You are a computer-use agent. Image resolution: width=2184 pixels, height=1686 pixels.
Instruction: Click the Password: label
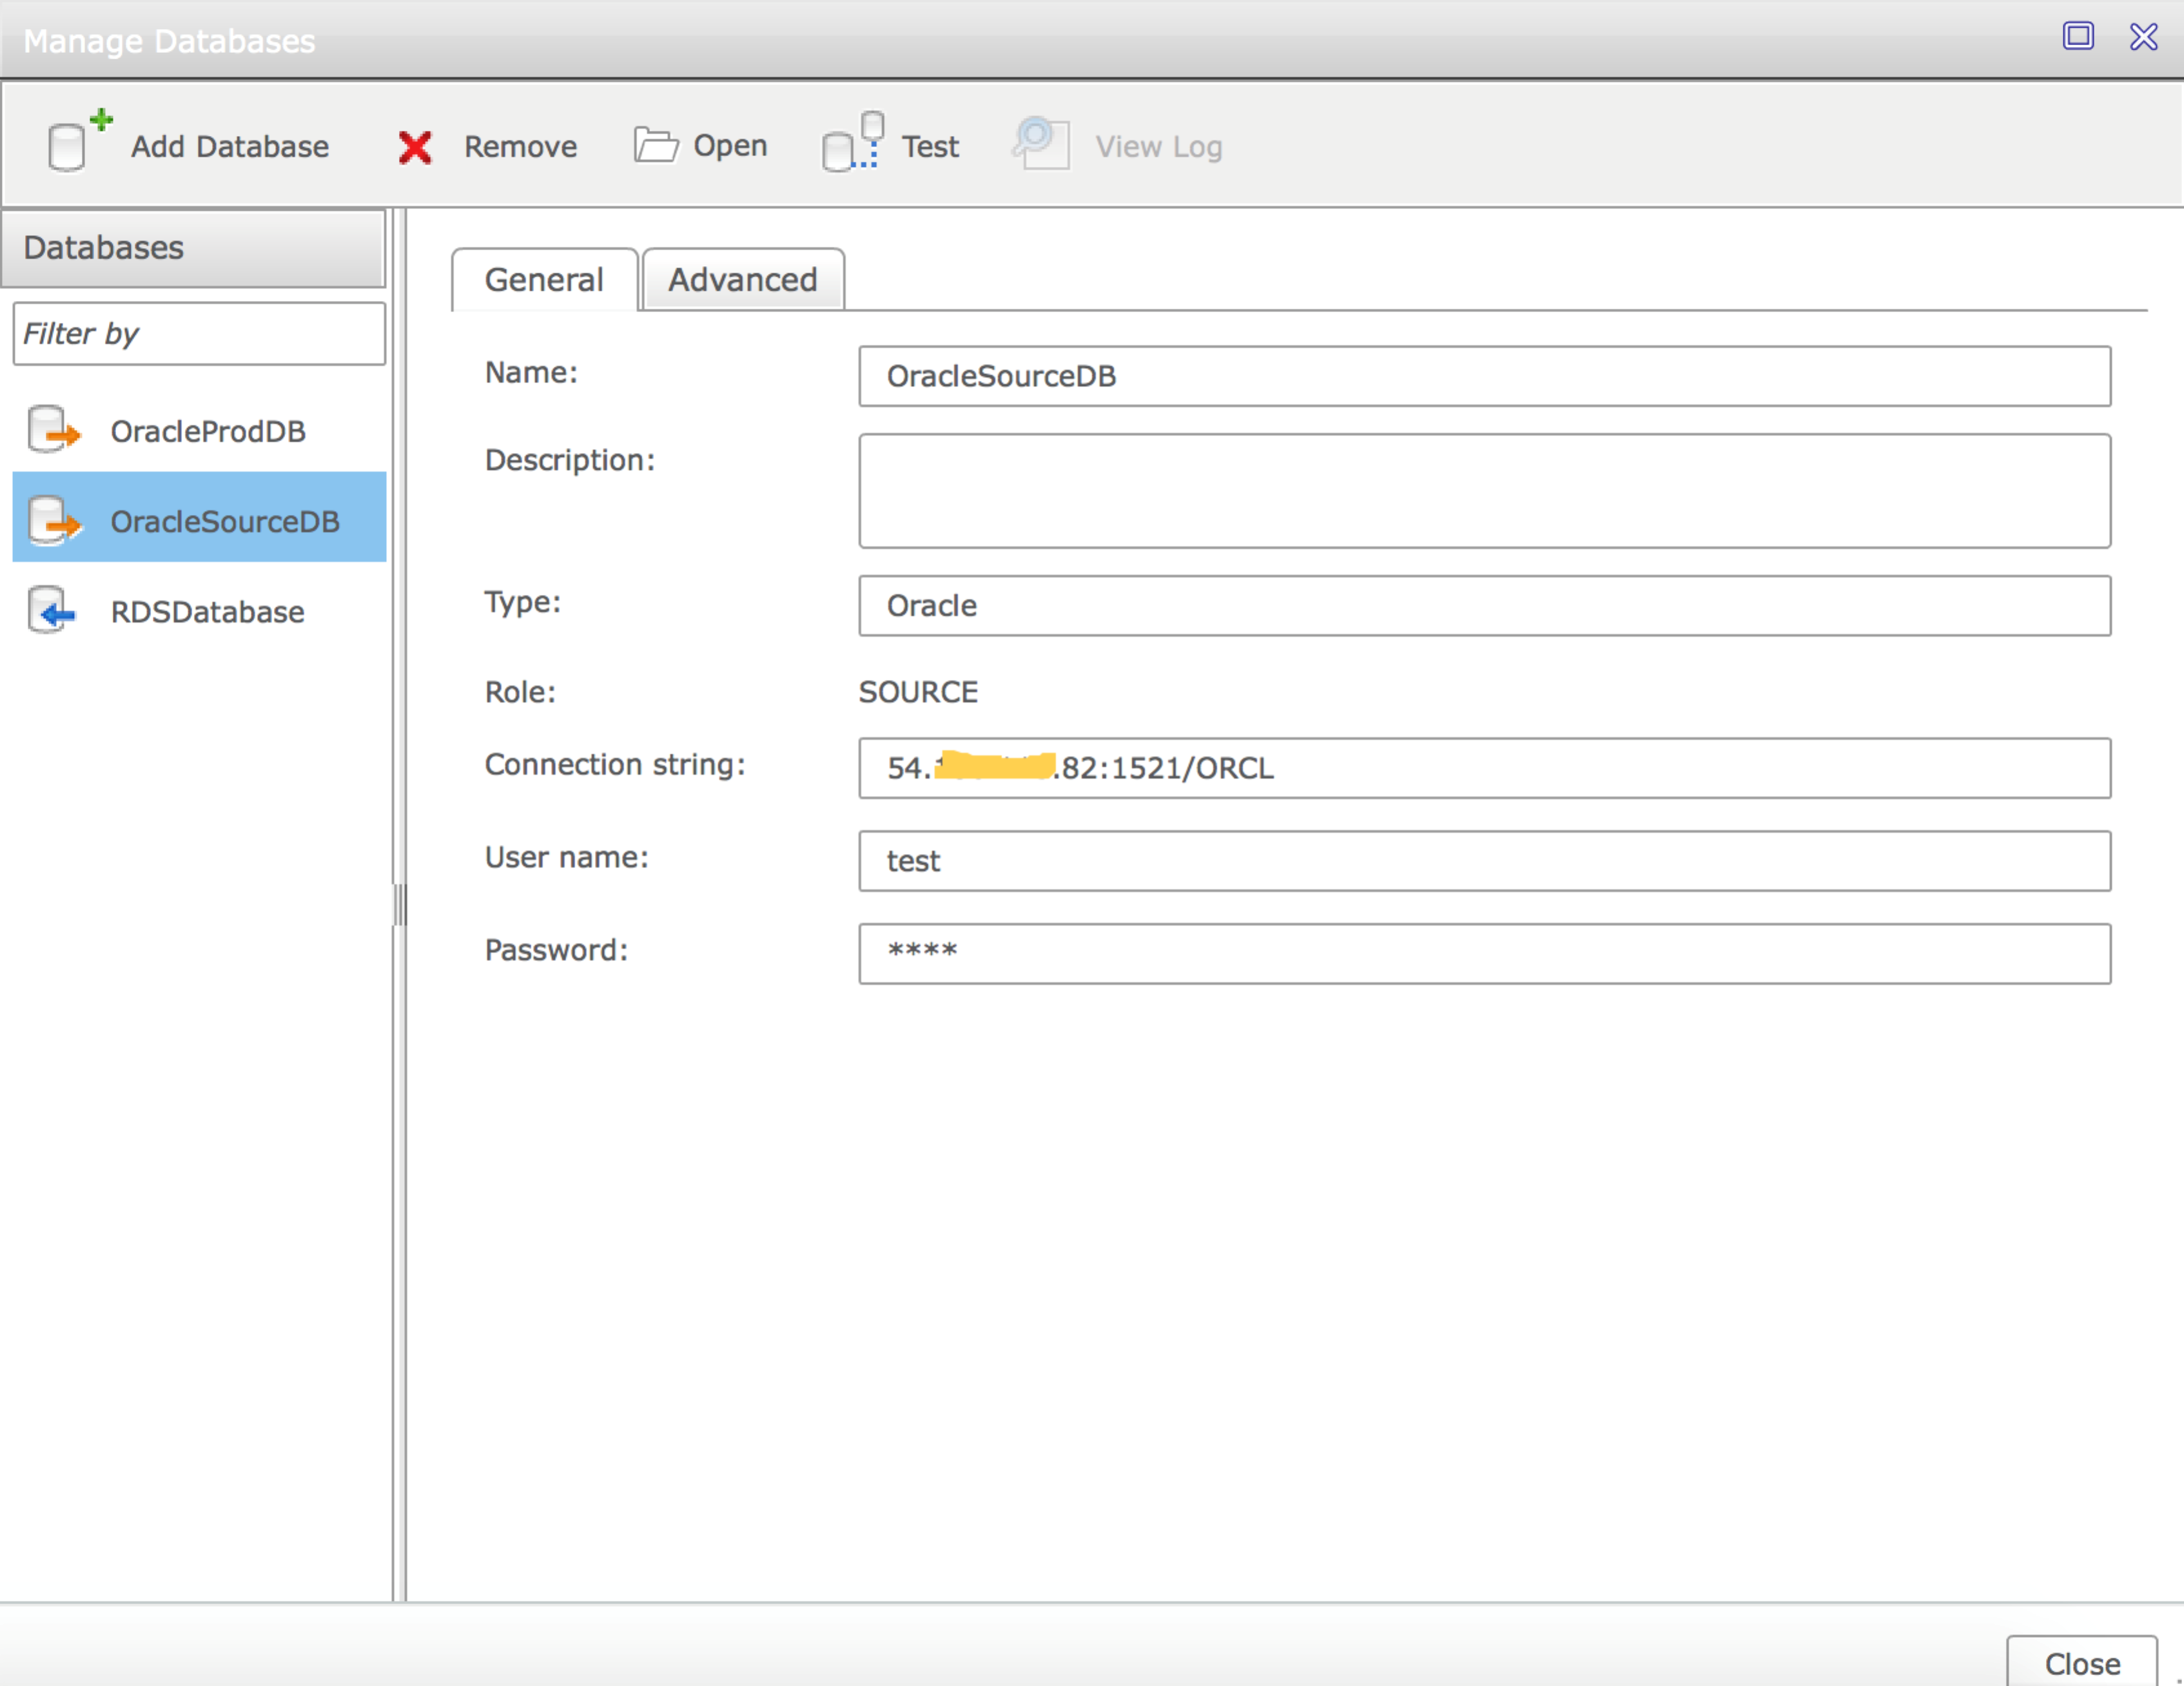click(556, 950)
